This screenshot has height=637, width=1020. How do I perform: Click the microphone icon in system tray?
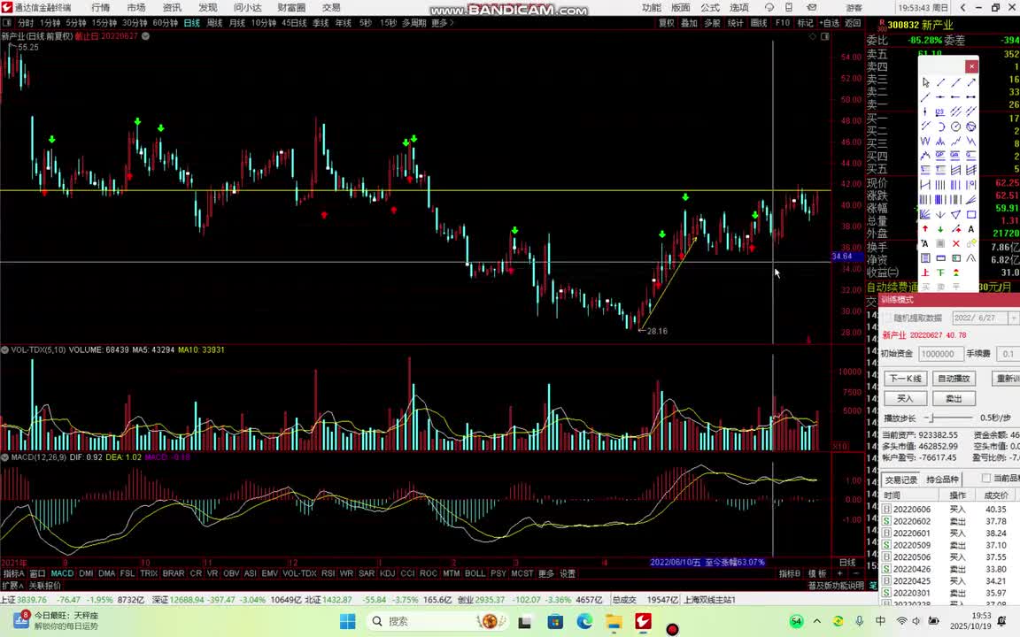coord(860,621)
